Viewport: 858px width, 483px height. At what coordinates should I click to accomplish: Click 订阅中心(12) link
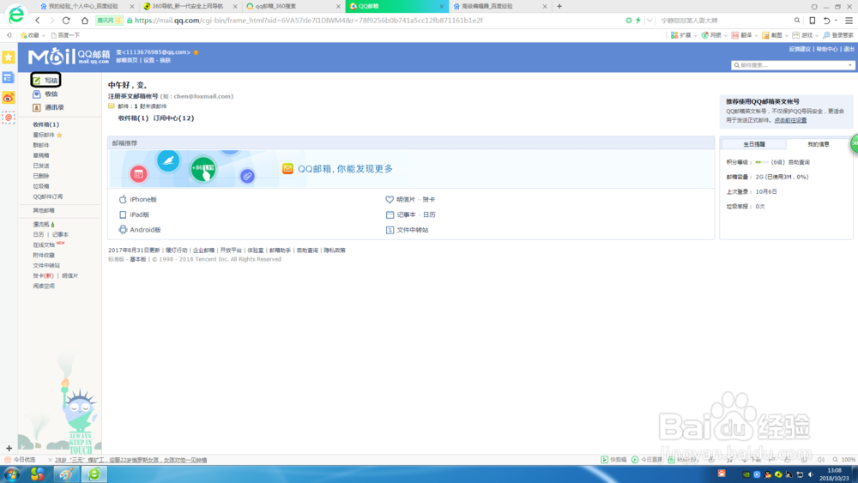click(x=173, y=118)
